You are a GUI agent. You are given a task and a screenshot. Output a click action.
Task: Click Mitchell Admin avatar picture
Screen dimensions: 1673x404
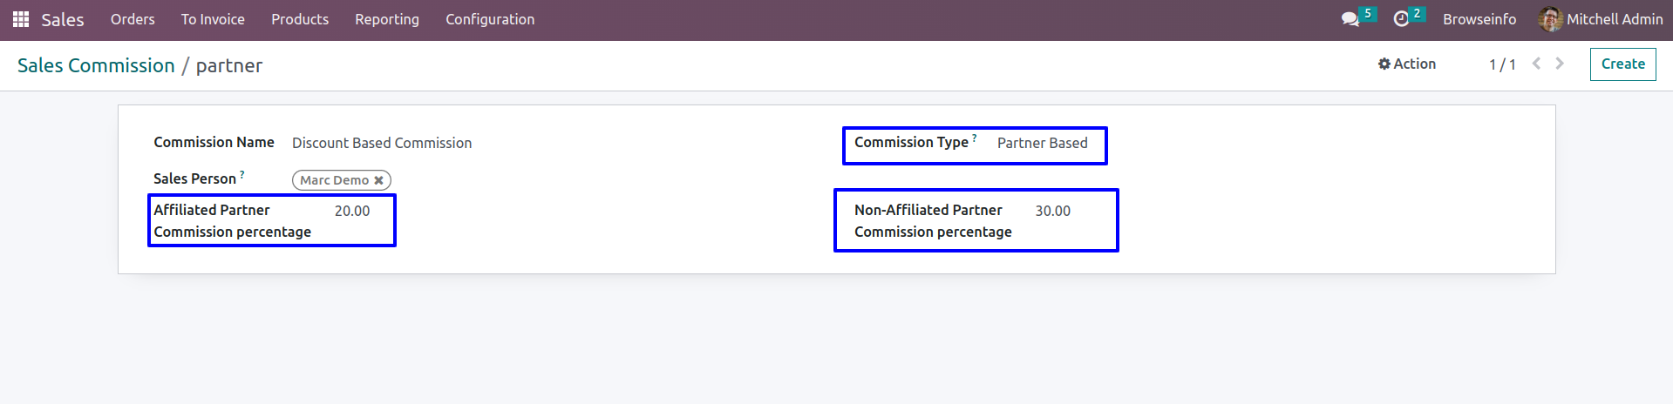(1550, 19)
